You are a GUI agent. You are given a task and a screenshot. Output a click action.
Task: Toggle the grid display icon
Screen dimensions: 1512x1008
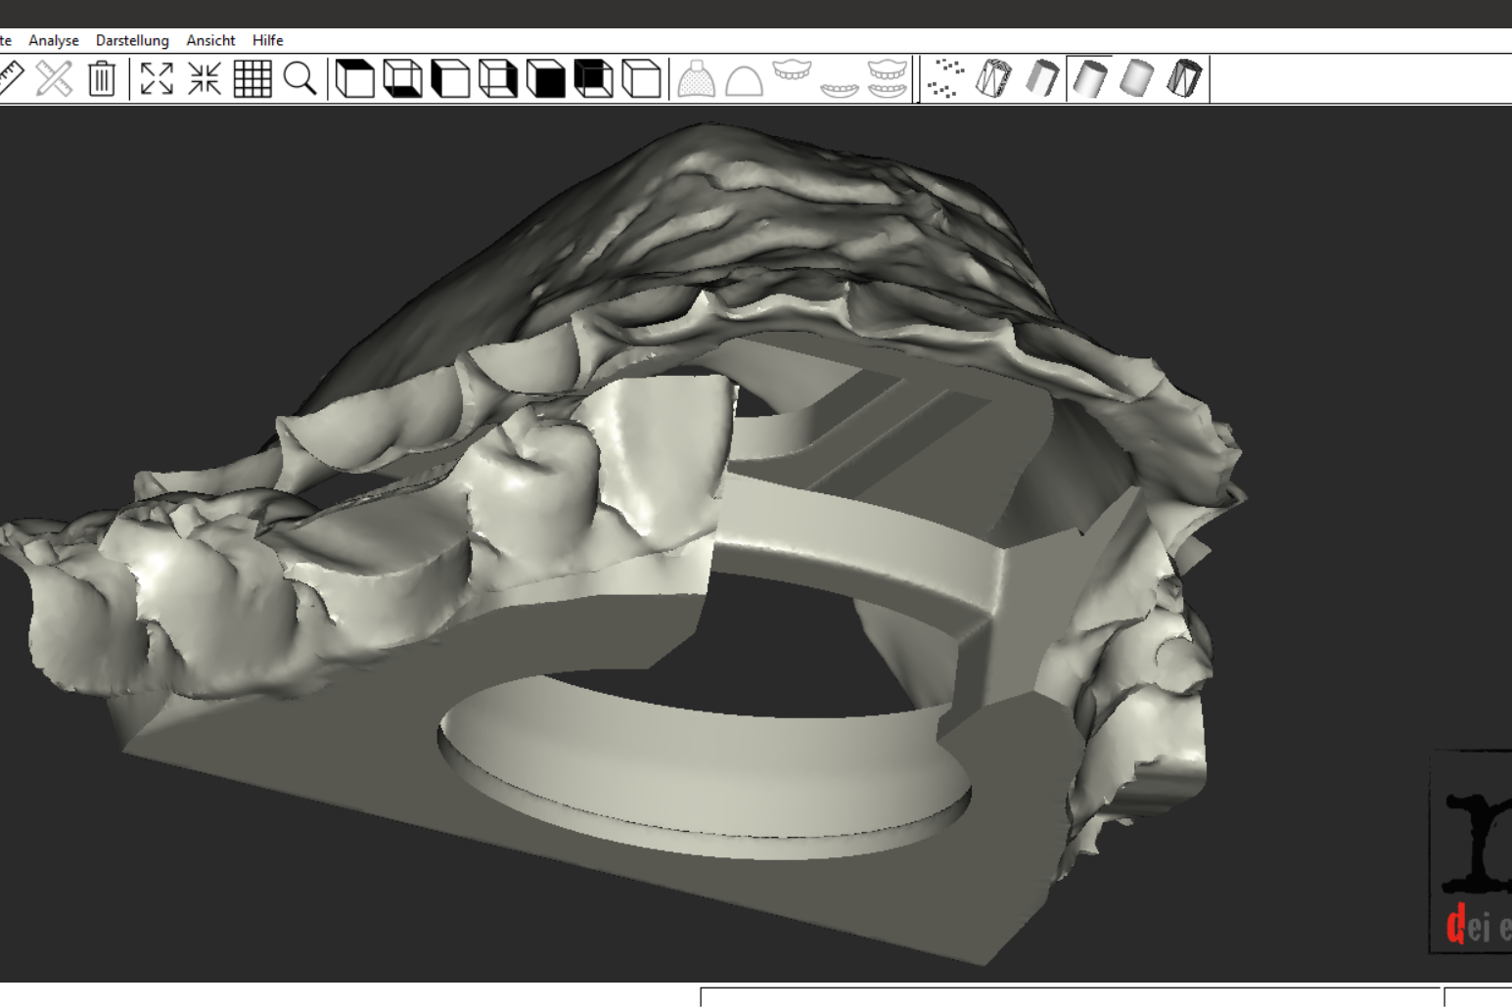252,78
